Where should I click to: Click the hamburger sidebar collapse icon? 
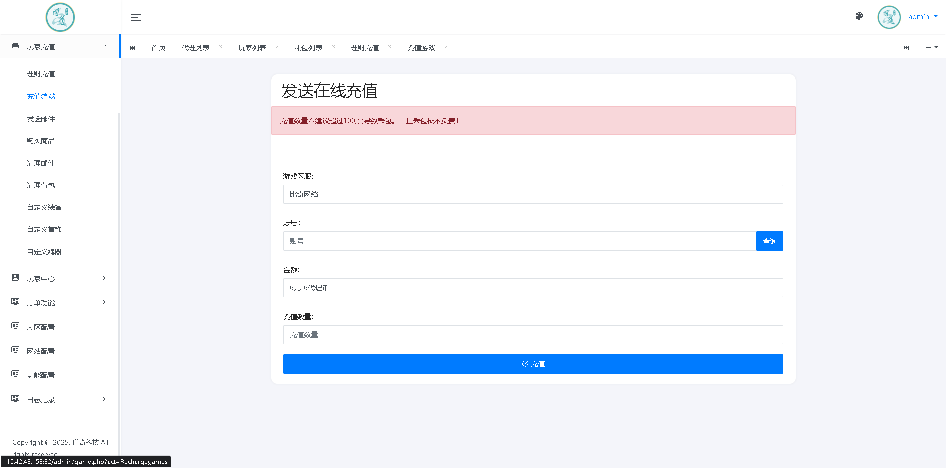click(135, 17)
